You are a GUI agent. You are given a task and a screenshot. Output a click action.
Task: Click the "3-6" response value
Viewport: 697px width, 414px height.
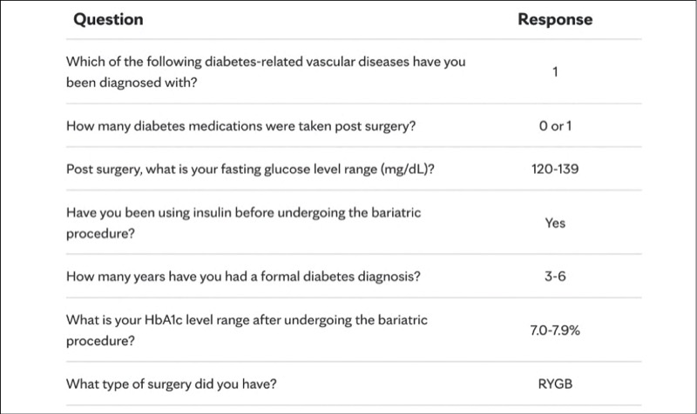[x=555, y=277]
